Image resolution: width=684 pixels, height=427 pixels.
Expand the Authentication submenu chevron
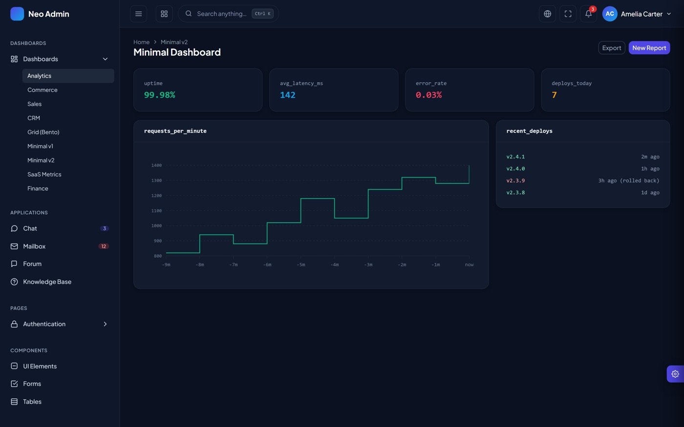point(105,324)
